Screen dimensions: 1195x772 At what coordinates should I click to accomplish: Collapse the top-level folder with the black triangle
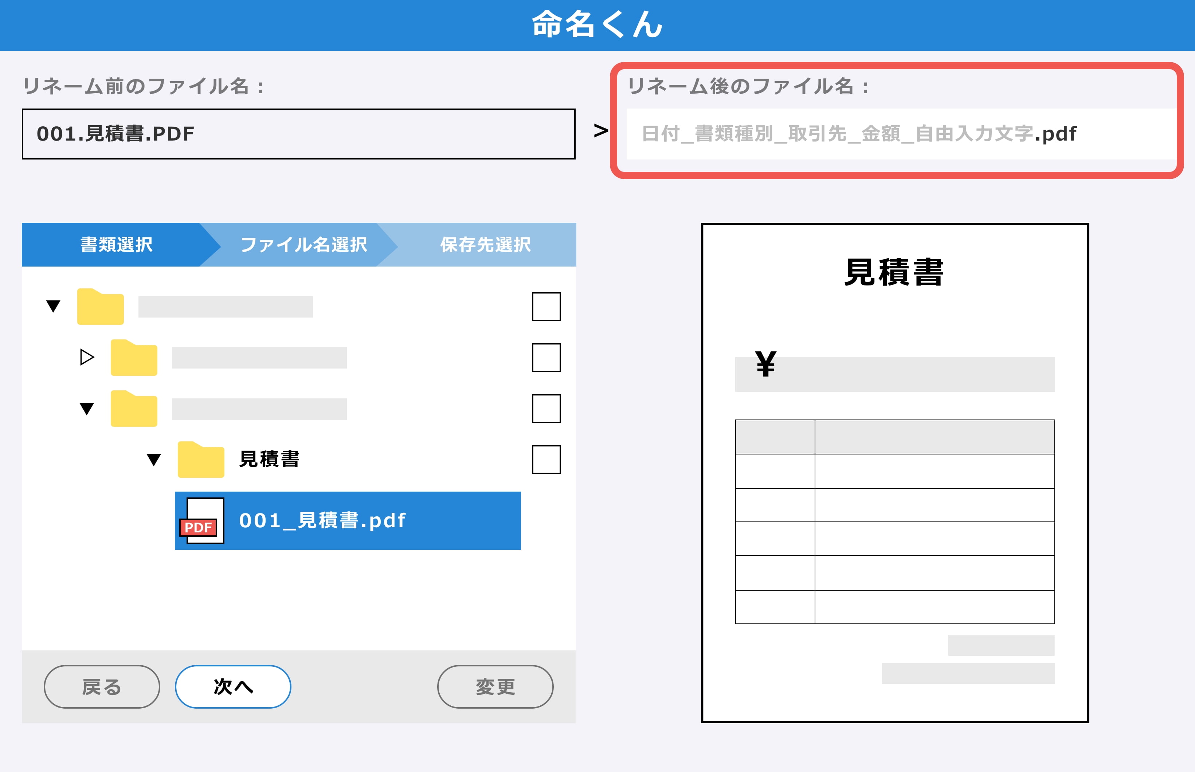(53, 306)
